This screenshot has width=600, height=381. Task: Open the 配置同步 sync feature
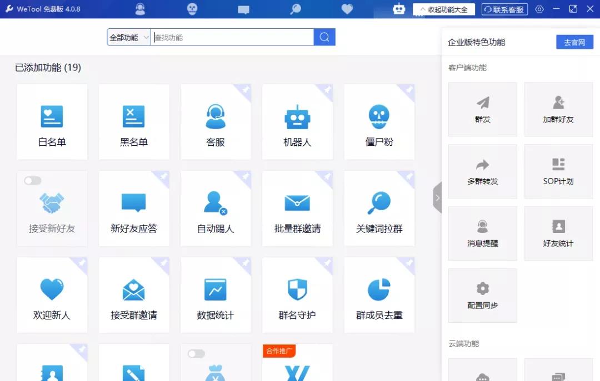[x=482, y=295]
